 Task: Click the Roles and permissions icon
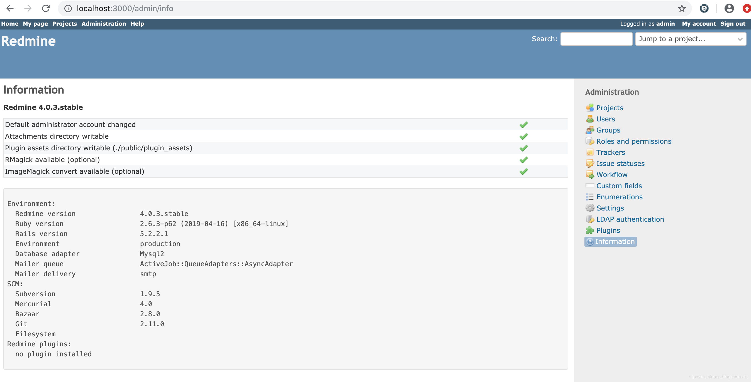pyautogui.click(x=589, y=141)
